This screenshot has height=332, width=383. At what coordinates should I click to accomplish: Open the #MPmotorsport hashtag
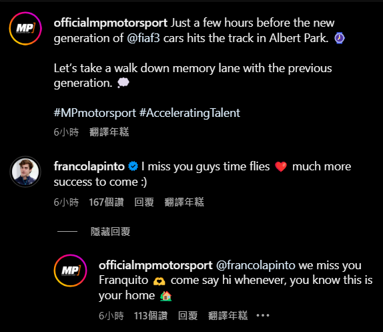(95, 113)
